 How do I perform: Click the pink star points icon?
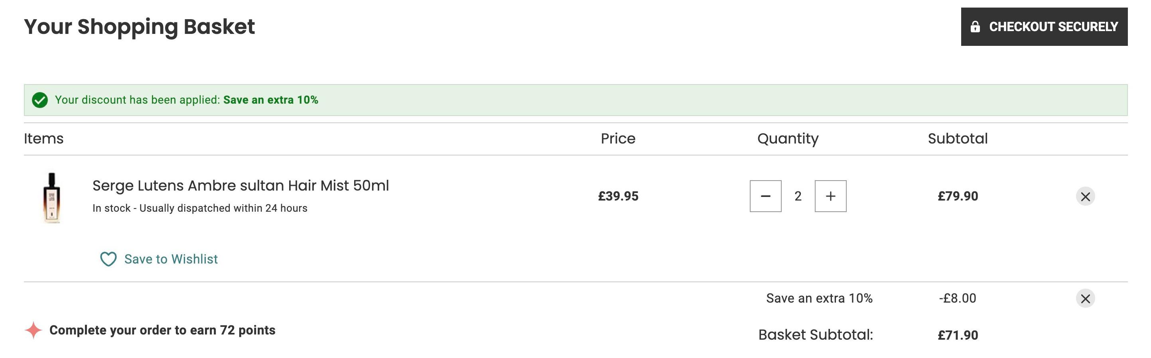point(33,330)
